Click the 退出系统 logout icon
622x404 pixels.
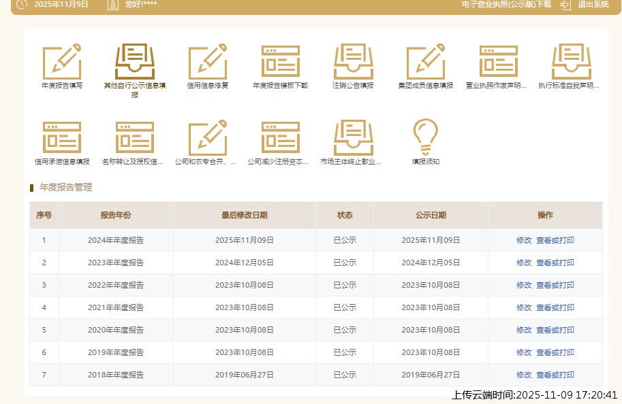pyautogui.click(x=566, y=5)
